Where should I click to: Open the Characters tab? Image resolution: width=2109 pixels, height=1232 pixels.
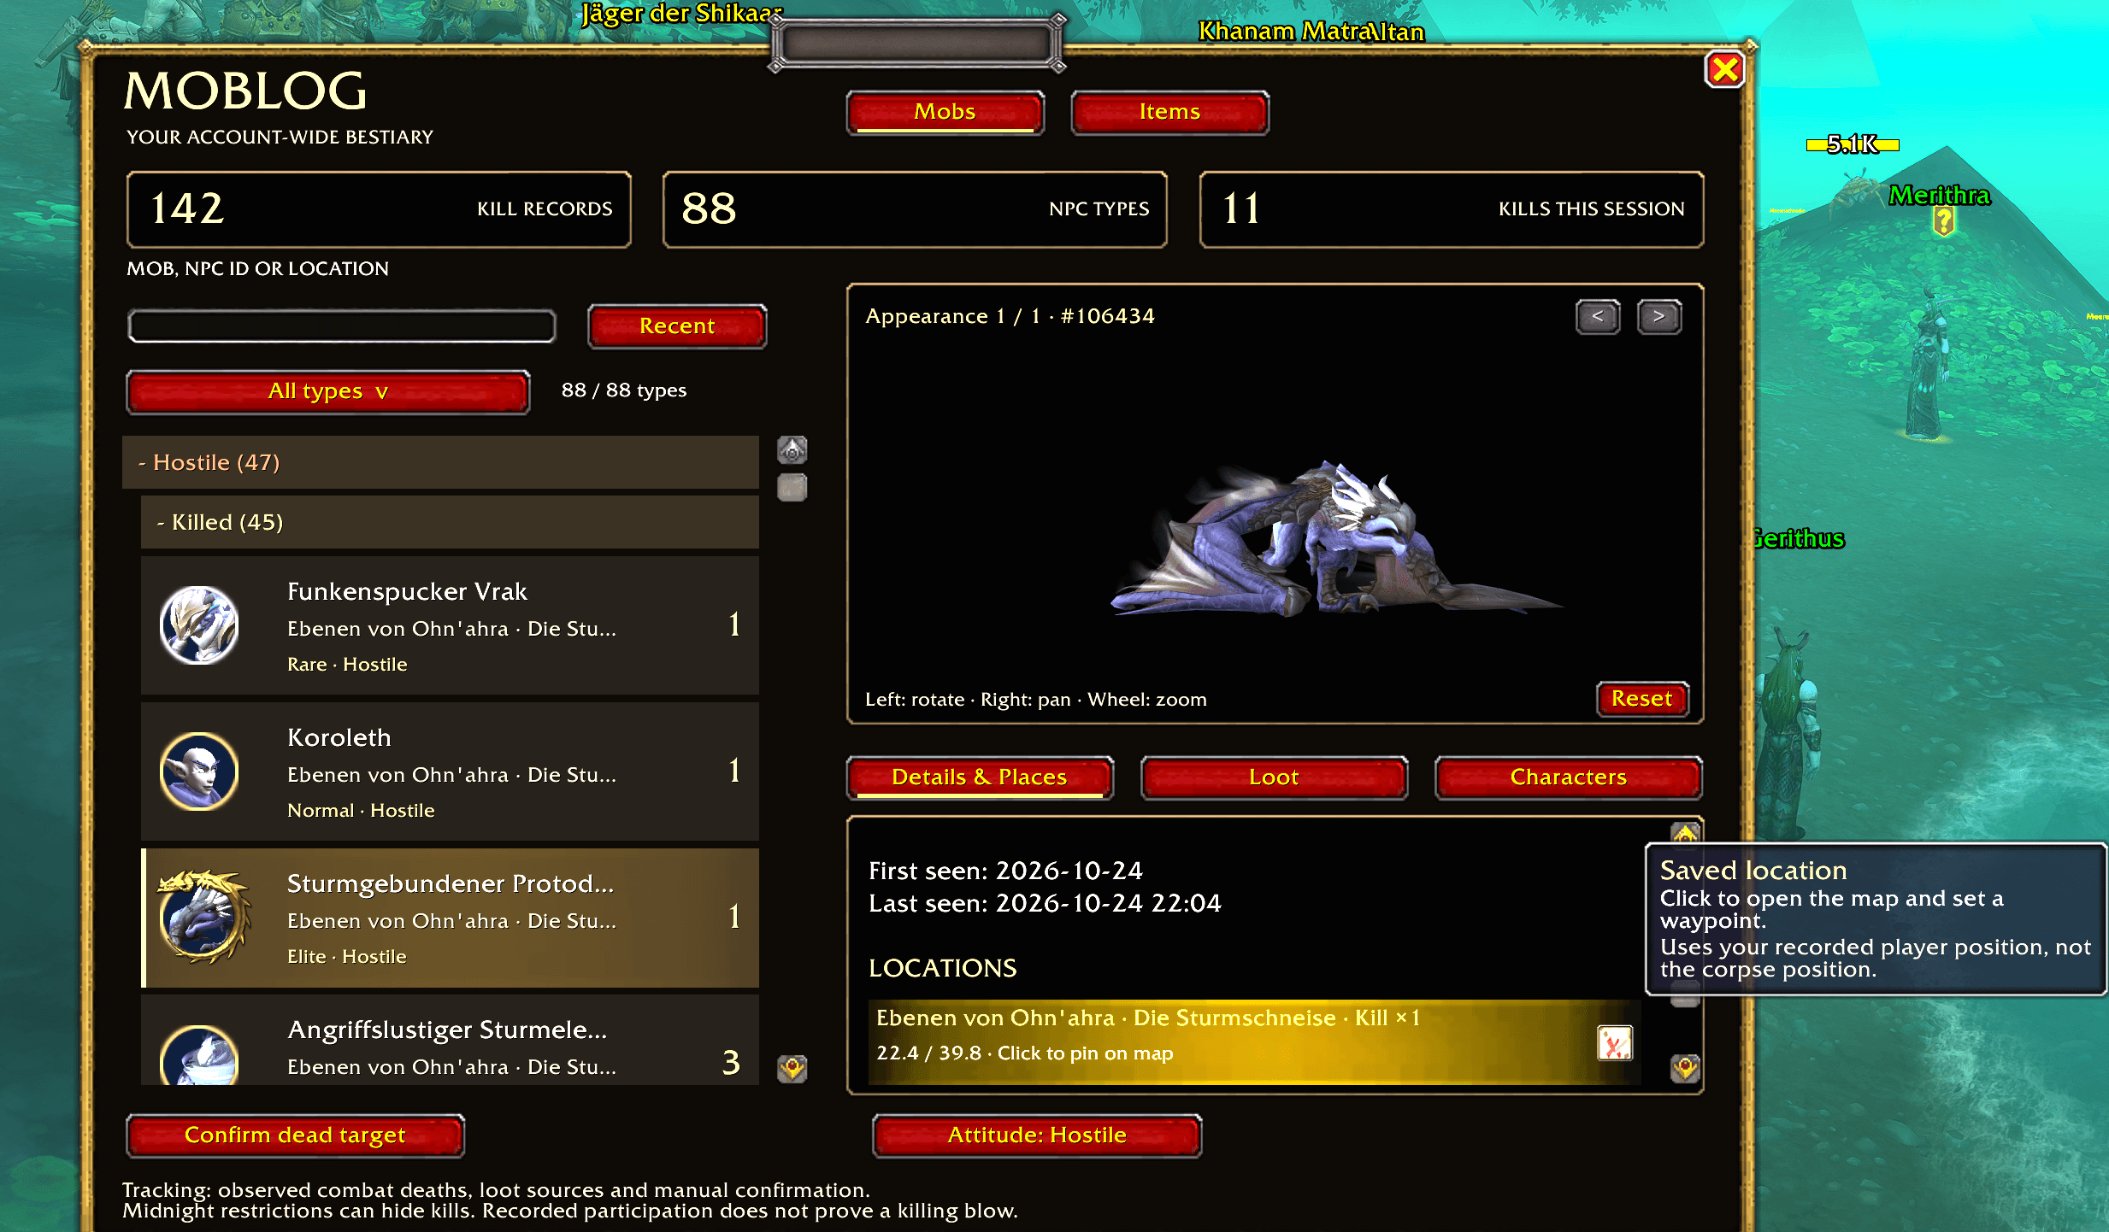(1569, 777)
